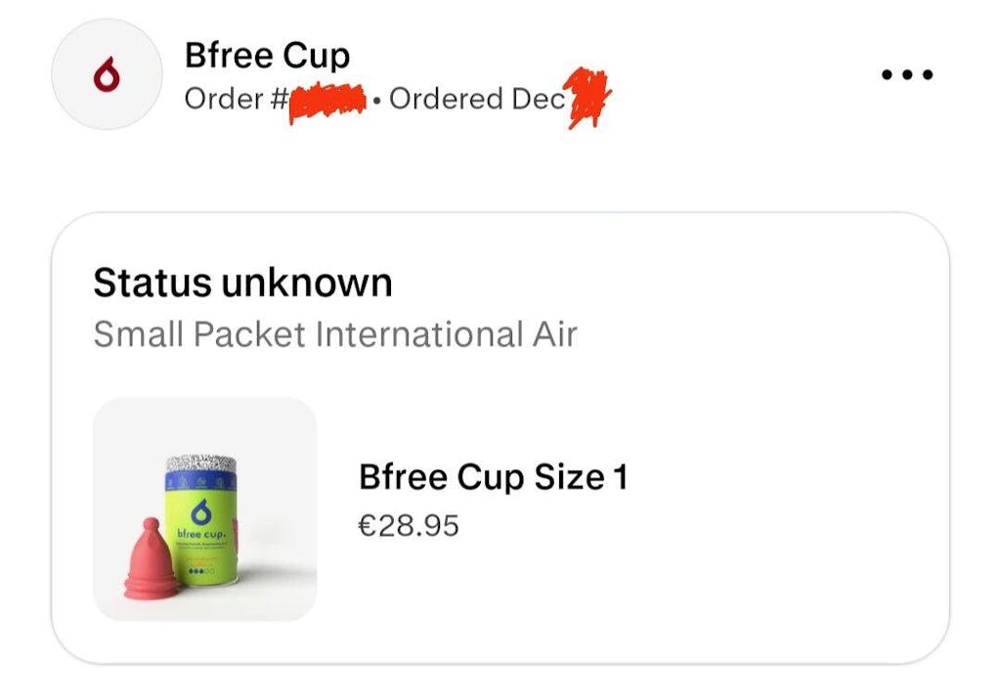Click the red drop symbol in the logo

[107, 75]
